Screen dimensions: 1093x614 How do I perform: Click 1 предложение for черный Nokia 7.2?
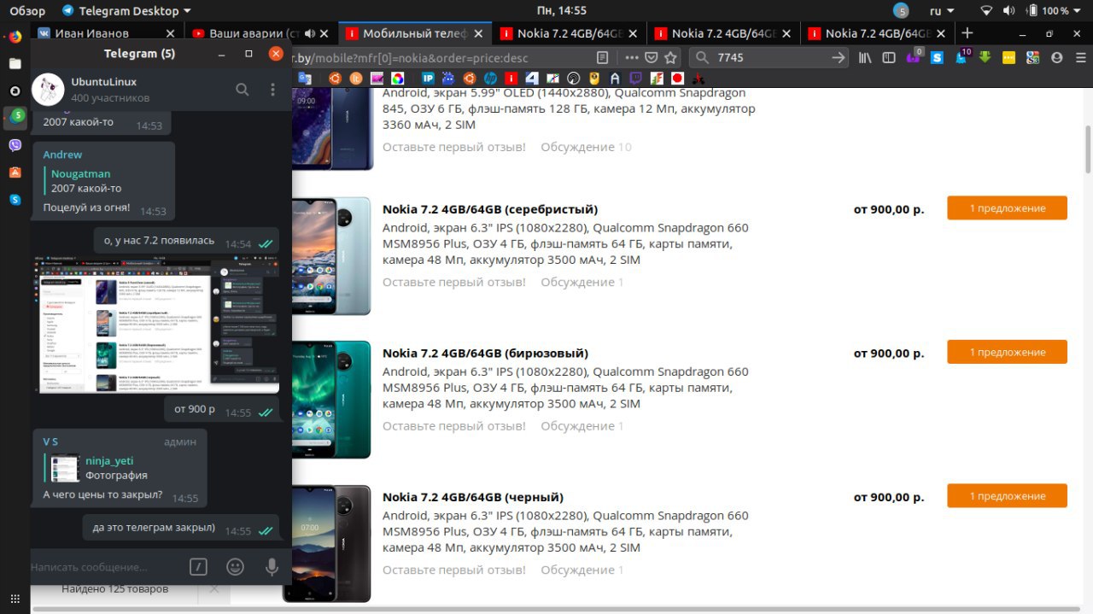pos(1007,496)
